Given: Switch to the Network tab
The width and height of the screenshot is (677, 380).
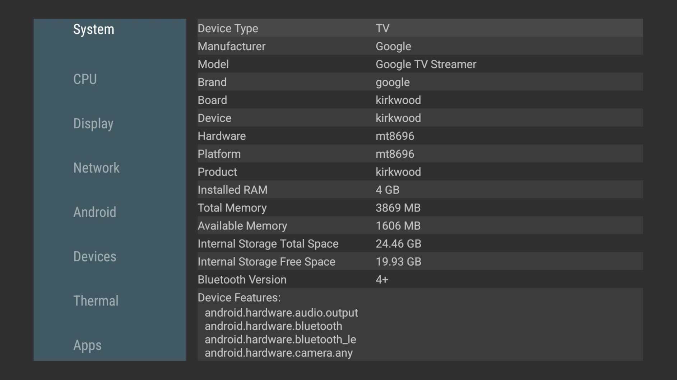Looking at the screenshot, I should [x=96, y=167].
